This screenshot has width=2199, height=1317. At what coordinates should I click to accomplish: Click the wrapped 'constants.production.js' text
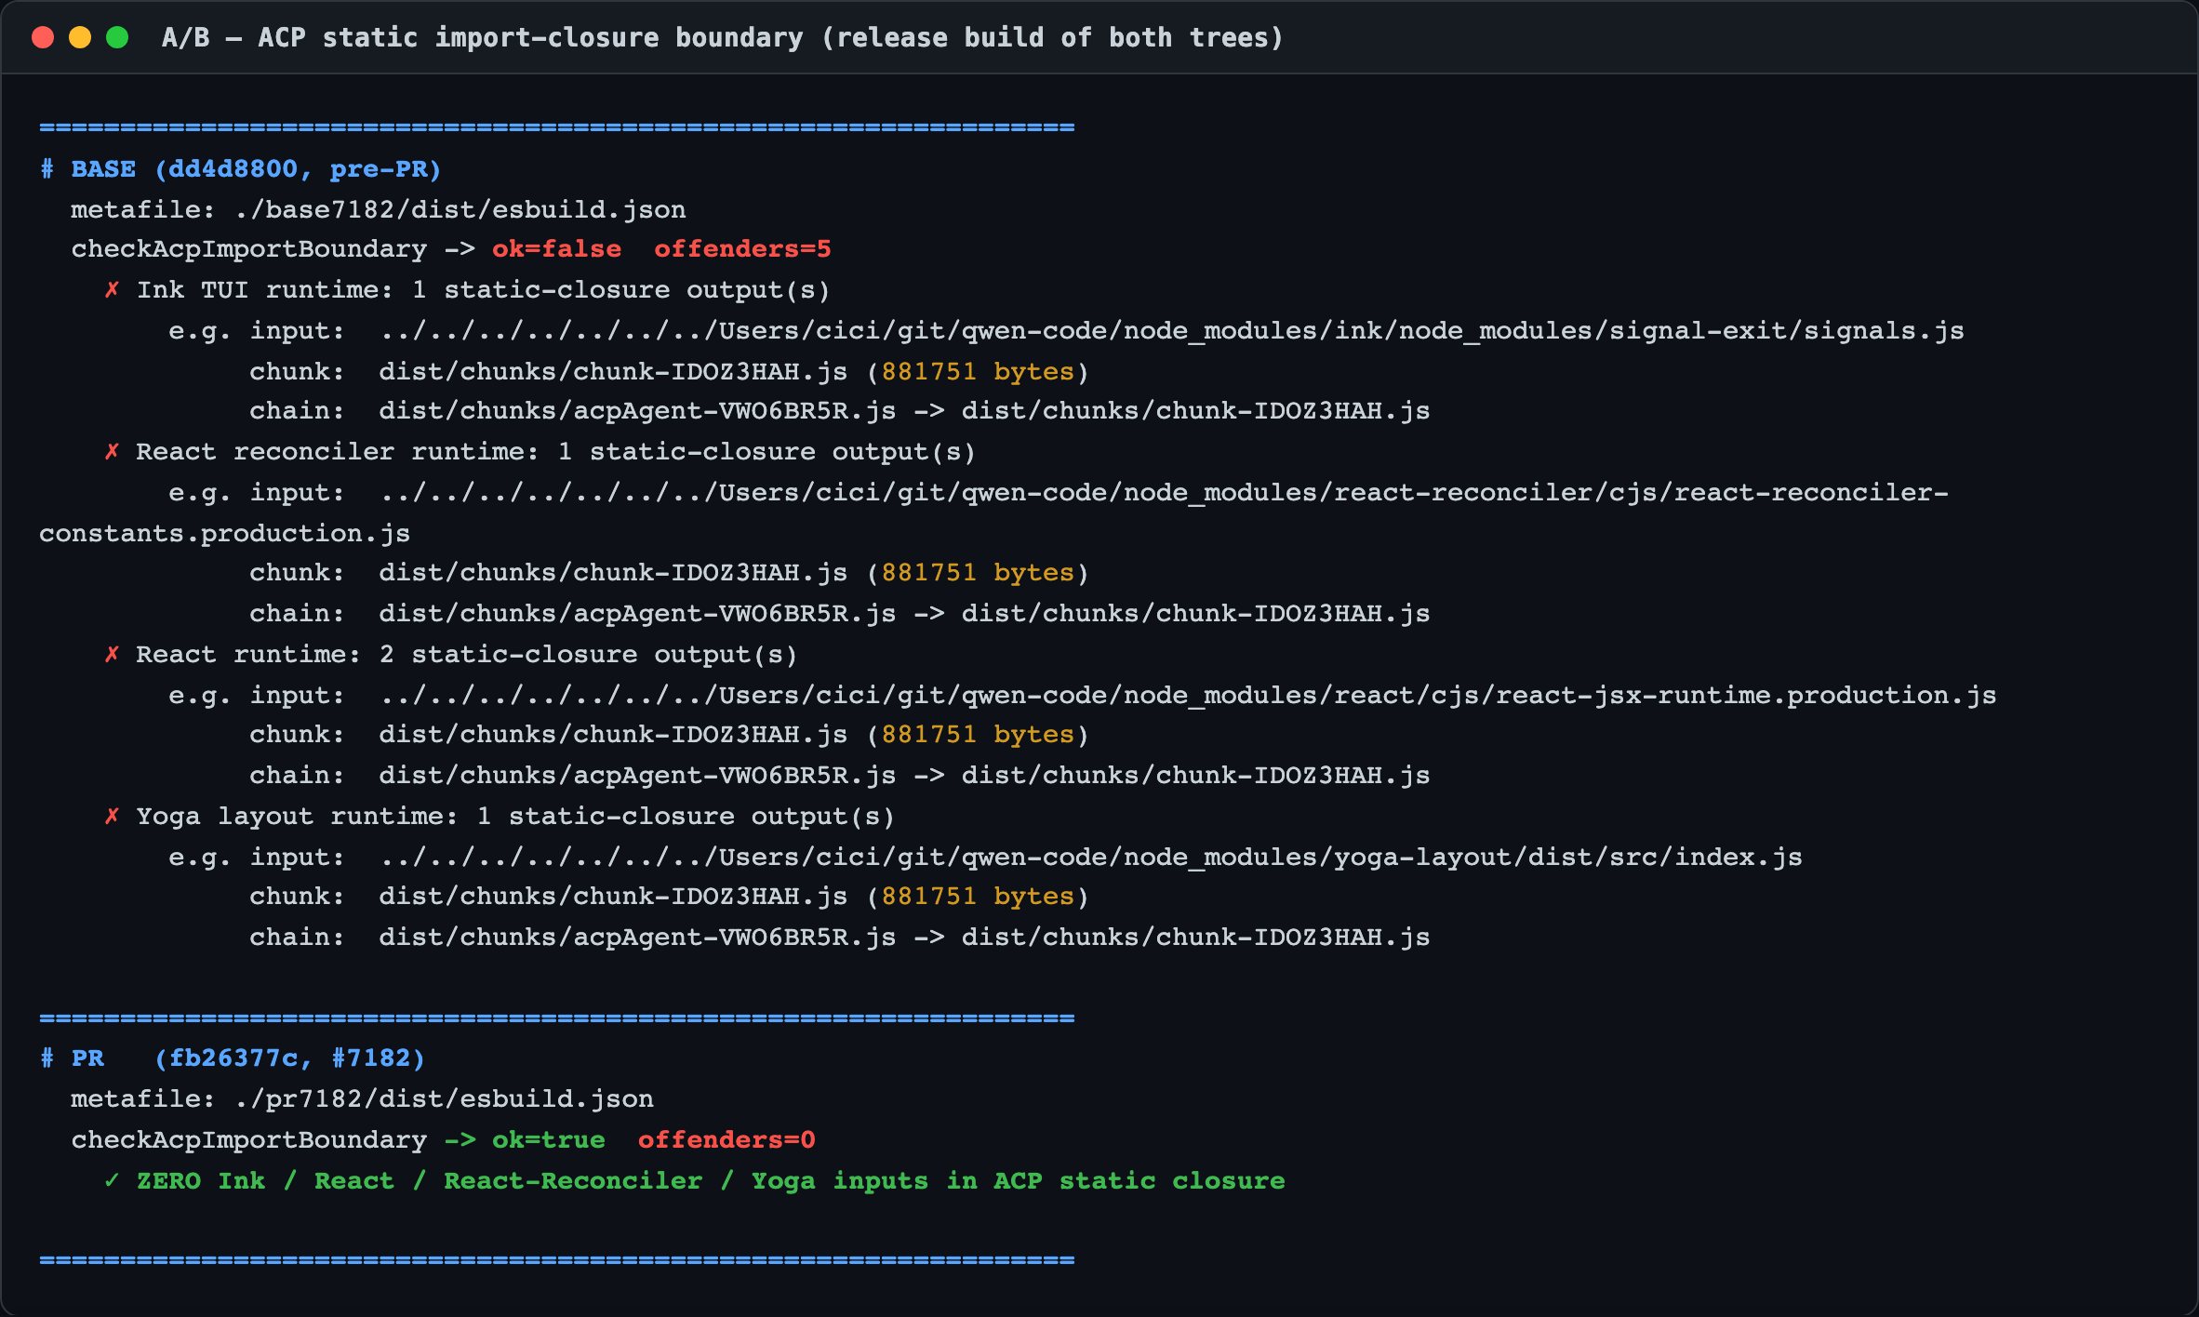point(225,534)
